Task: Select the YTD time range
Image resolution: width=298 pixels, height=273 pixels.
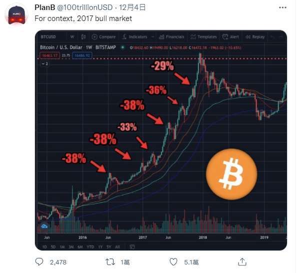Action: [x=90, y=247]
